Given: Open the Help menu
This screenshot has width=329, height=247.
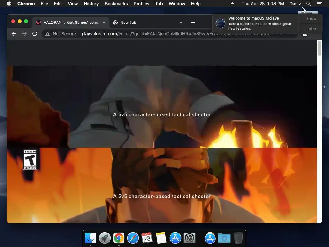Looking at the screenshot, I should click(196, 4).
